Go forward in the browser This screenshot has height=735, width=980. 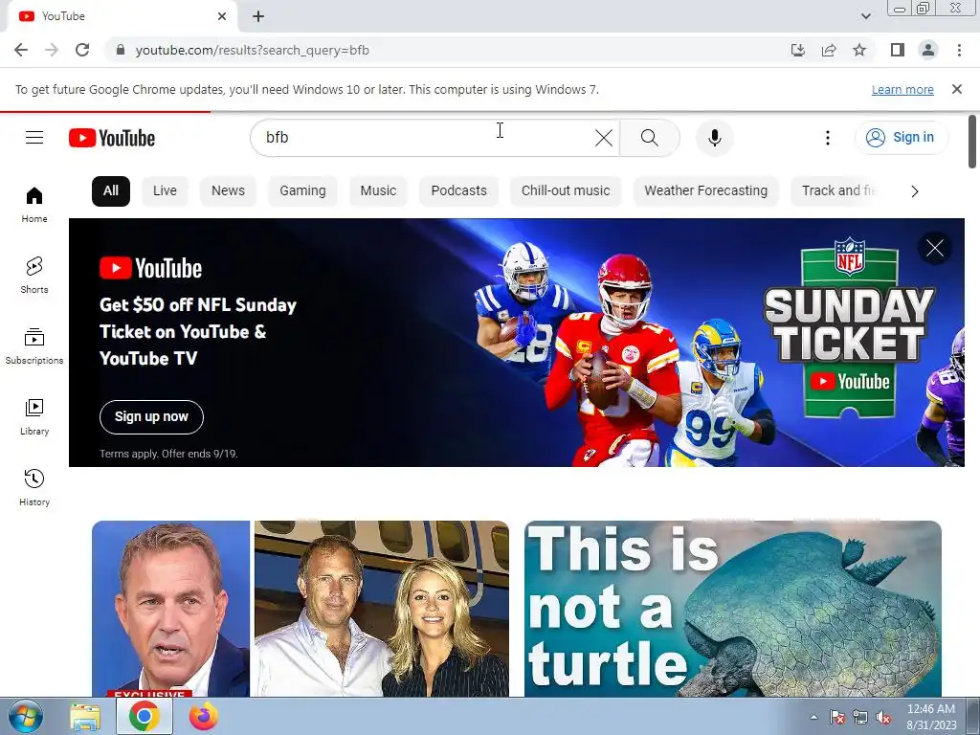coord(52,50)
